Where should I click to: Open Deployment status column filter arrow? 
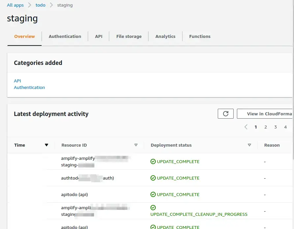[x=249, y=145]
